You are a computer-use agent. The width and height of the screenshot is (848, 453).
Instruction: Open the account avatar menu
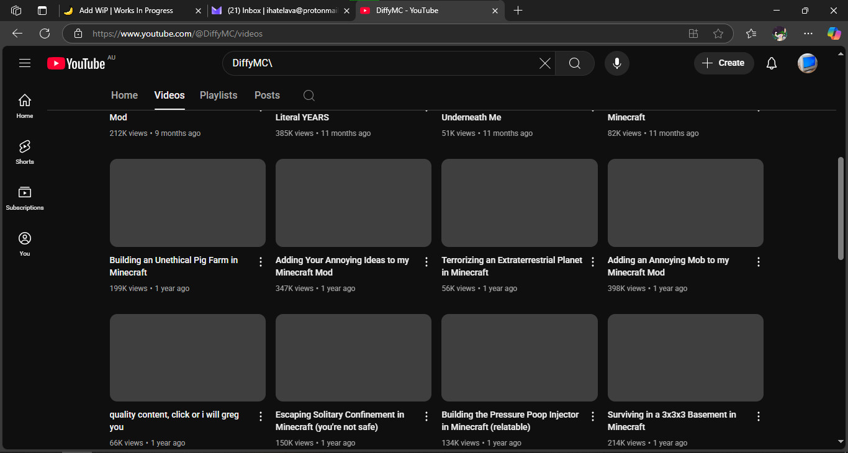tap(807, 63)
